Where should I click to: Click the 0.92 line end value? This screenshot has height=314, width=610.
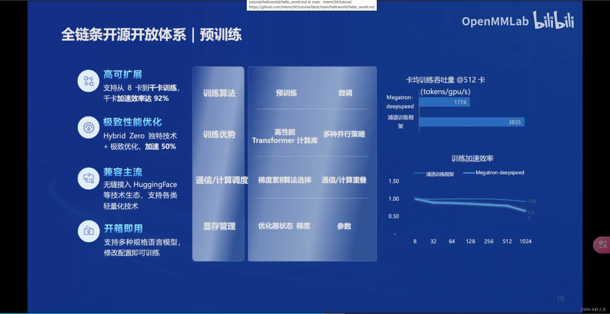coord(532,201)
